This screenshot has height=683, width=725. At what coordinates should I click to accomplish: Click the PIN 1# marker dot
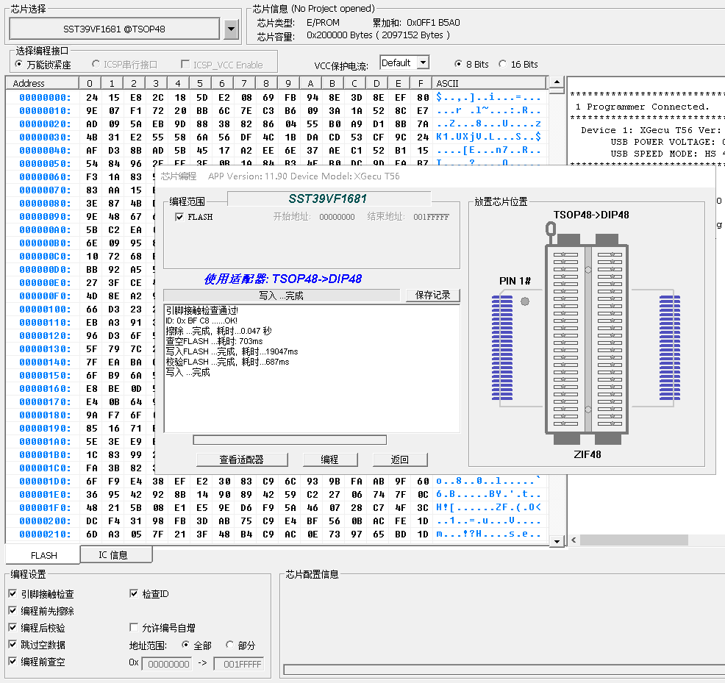point(524,301)
